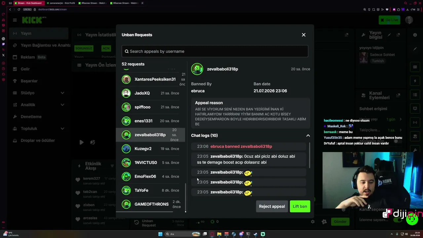Open File Explorer from the taskbar
Screen dimensions: 423x238
pyautogui.click(x=219, y=234)
